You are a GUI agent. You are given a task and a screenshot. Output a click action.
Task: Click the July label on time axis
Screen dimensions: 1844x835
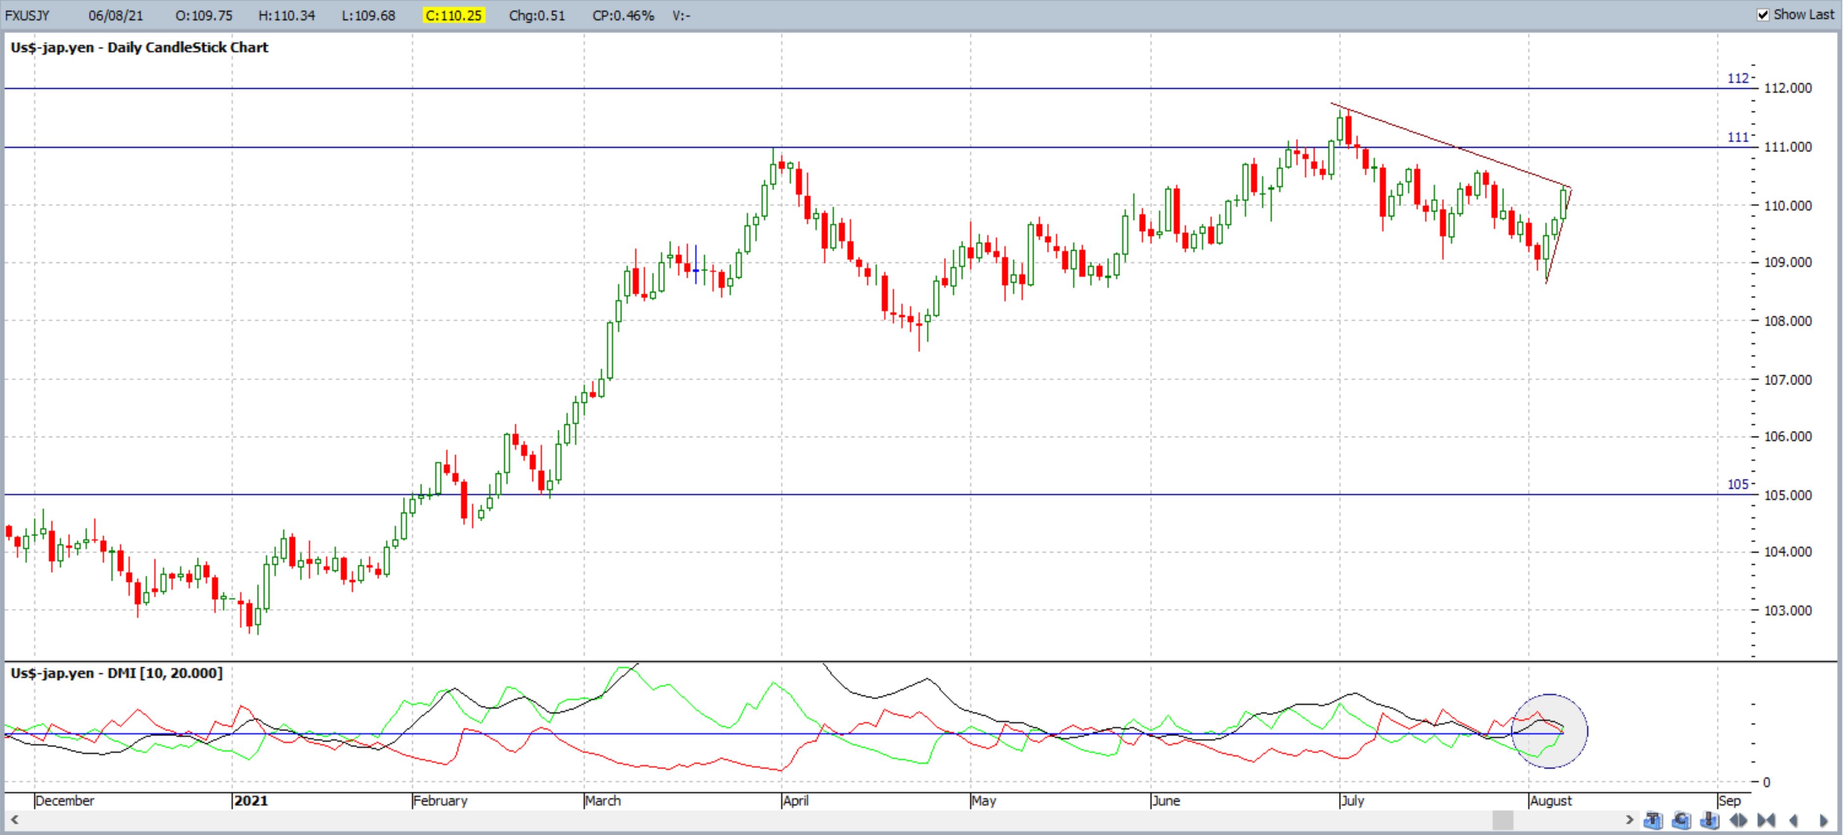pyautogui.click(x=1352, y=801)
